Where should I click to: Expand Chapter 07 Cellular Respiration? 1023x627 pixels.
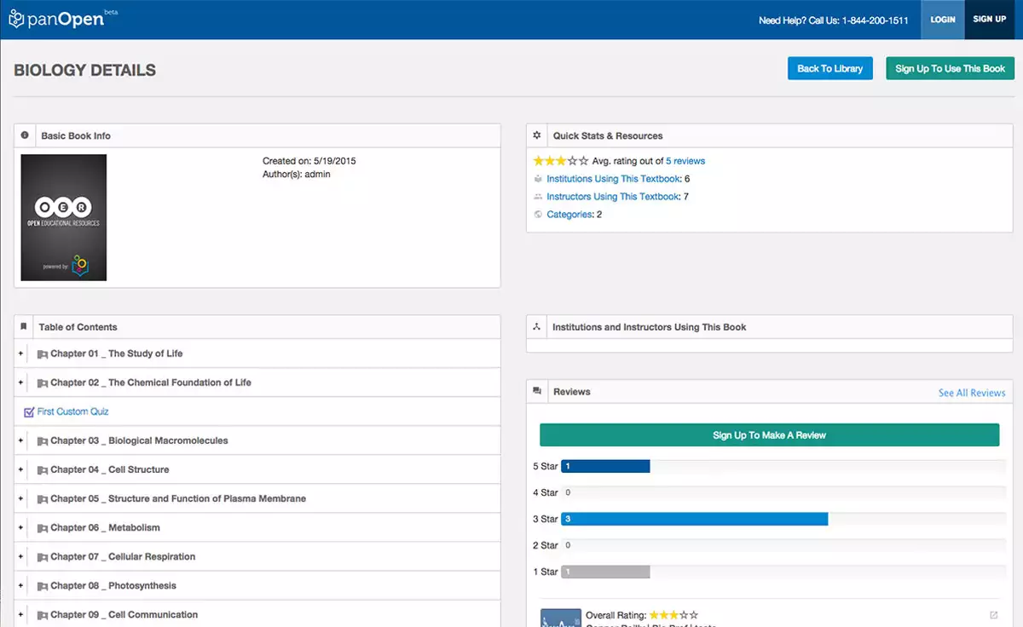click(x=20, y=557)
